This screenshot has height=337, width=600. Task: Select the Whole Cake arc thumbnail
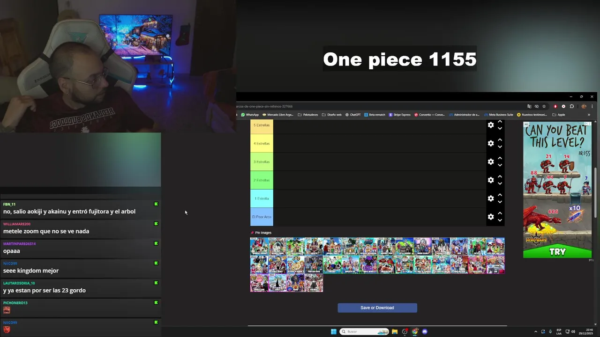259,283
